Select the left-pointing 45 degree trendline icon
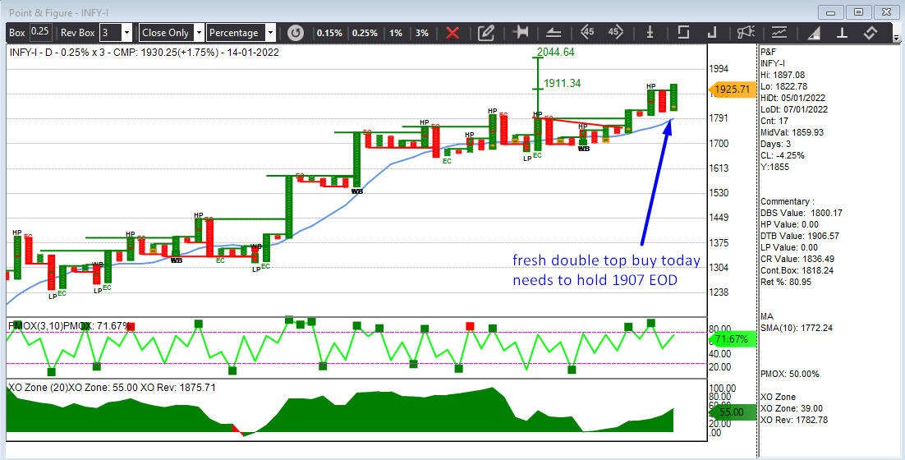This screenshot has height=460, width=905. click(x=587, y=32)
